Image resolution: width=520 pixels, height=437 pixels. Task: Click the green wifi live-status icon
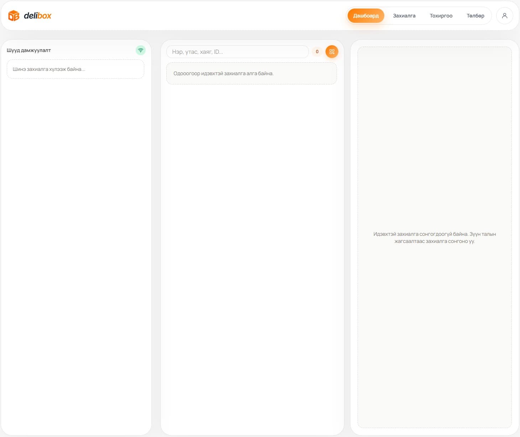(x=141, y=50)
